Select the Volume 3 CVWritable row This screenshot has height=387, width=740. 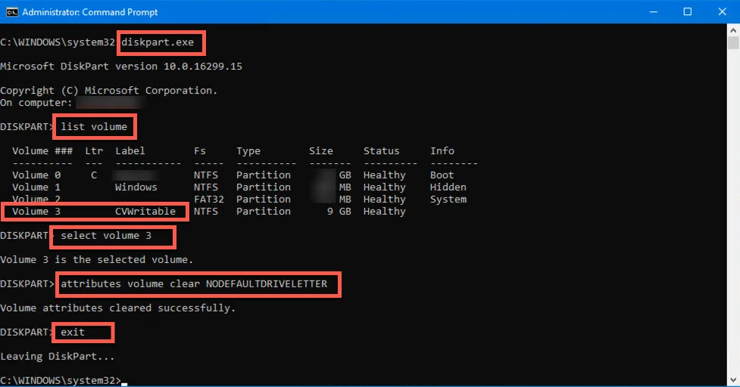coord(94,212)
